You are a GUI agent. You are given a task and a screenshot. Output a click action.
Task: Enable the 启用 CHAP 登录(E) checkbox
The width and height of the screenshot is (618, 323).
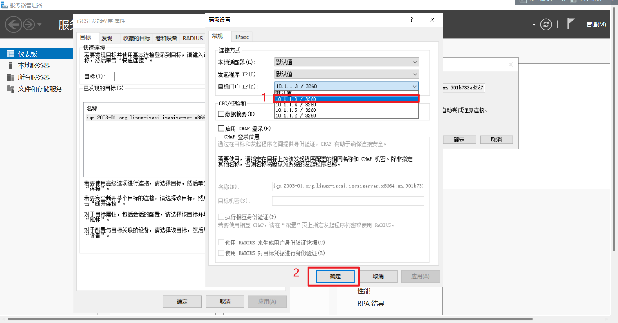pyautogui.click(x=221, y=128)
